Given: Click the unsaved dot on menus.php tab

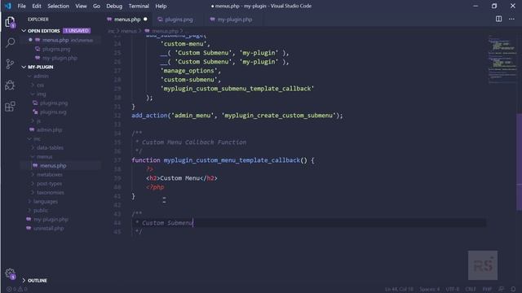Looking at the screenshot, I should pos(145,20).
